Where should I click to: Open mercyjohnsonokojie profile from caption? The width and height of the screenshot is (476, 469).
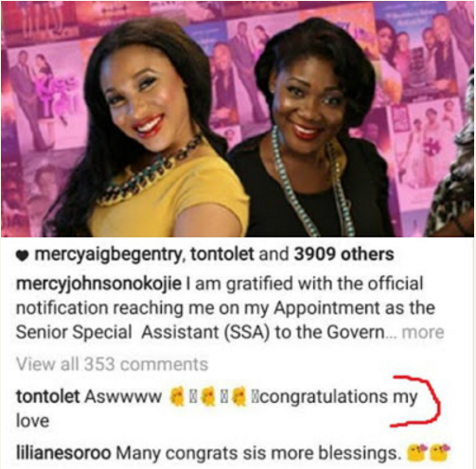(x=98, y=285)
